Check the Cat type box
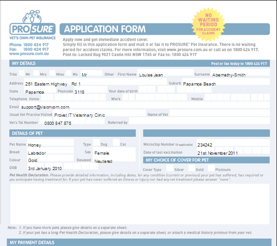The height and width of the screenshot is (246, 277). (x=116, y=142)
